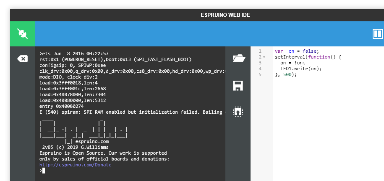This screenshot has height=181, width=384.
Task: Click the terminal prompt cursor
Action: pos(44,171)
